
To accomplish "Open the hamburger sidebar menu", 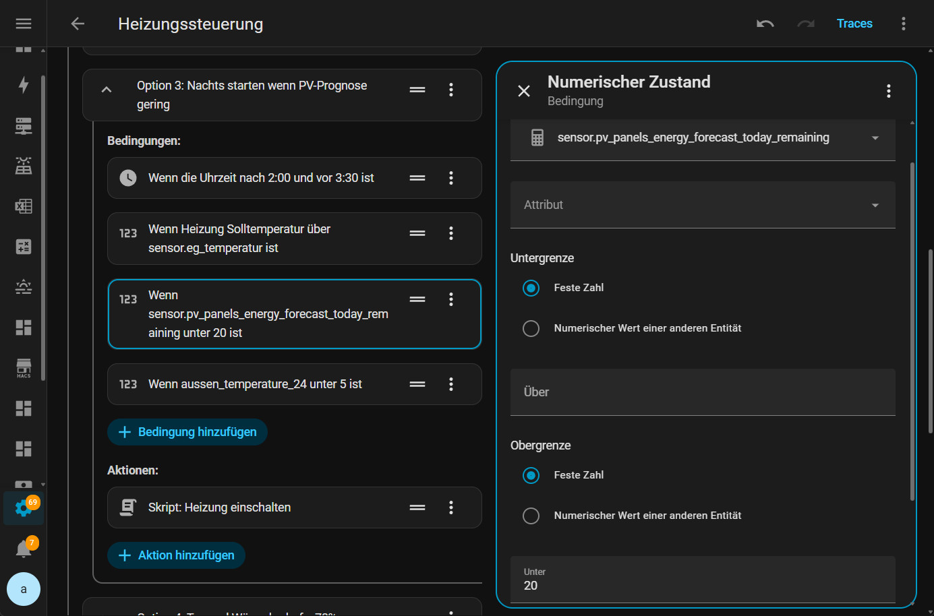I will point(24,24).
